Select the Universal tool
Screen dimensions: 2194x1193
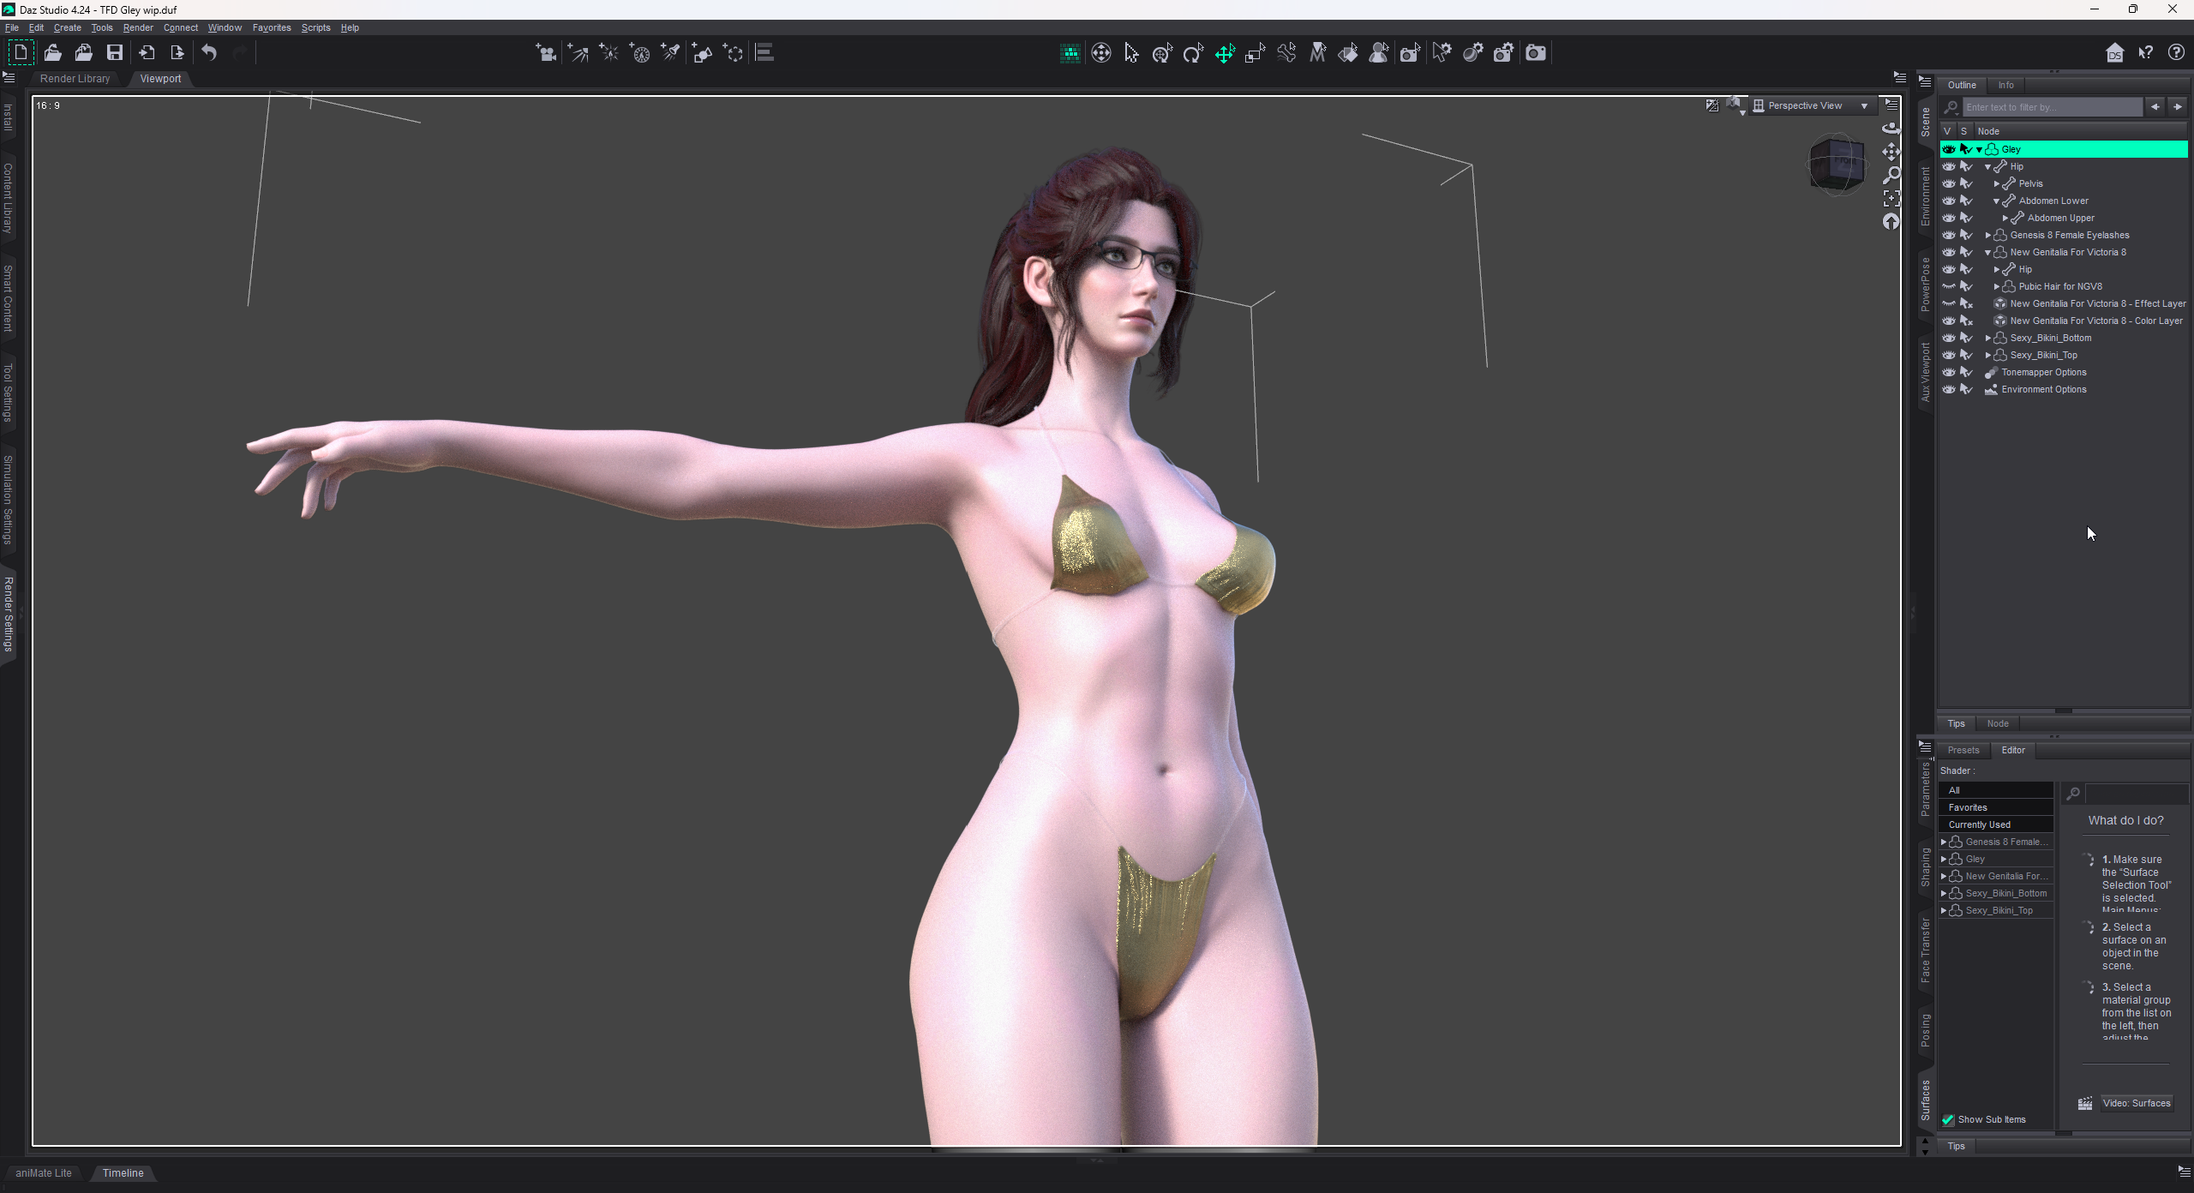[1163, 53]
